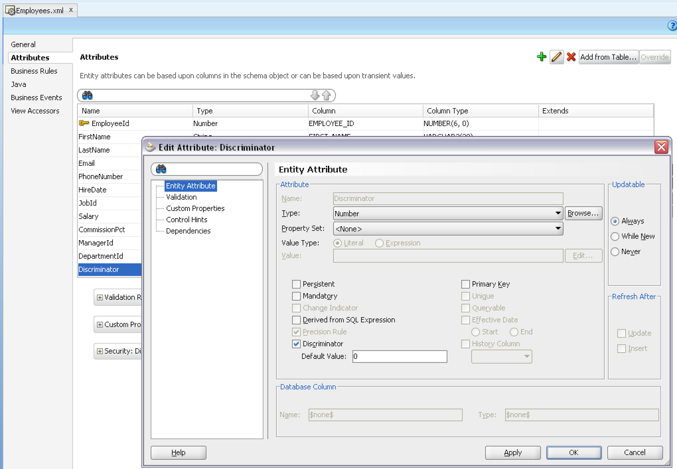Select Dependencies in the dialog tree
This screenshot has height=469, width=677.
[x=188, y=231]
